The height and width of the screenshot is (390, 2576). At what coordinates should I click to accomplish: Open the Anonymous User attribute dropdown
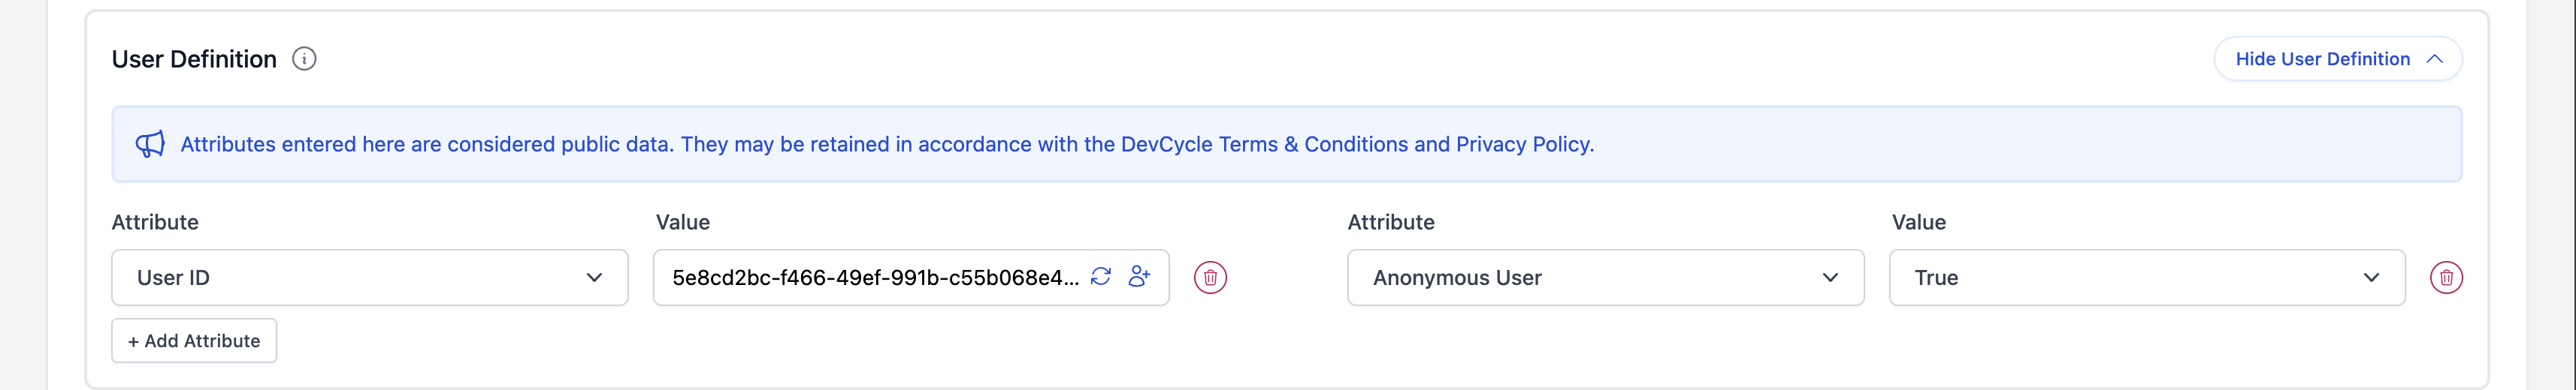point(1604,277)
